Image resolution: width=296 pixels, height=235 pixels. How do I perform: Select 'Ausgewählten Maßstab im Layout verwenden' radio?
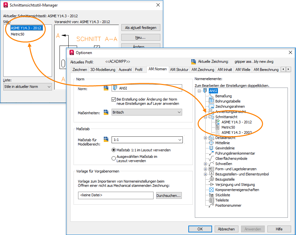[114, 158]
